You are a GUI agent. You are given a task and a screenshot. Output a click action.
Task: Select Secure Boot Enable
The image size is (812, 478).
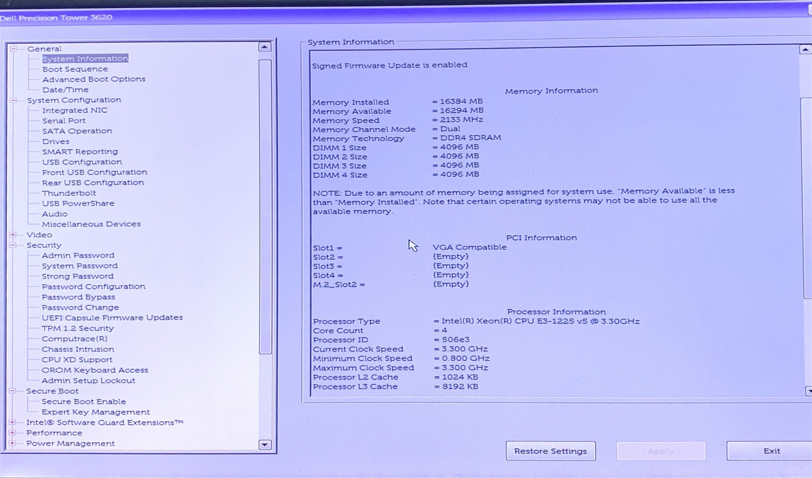(x=84, y=401)
